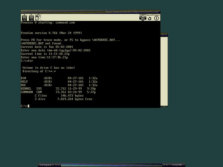Toggle floppy drive A icon in Bochs toolbar
223x167 pixels.
[x=25, y=18]
